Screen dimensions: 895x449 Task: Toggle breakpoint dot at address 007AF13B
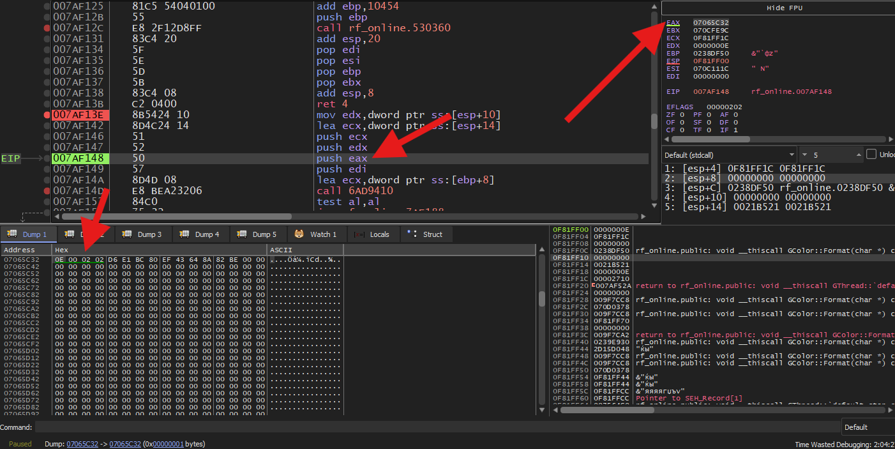(x=47, y=104)
